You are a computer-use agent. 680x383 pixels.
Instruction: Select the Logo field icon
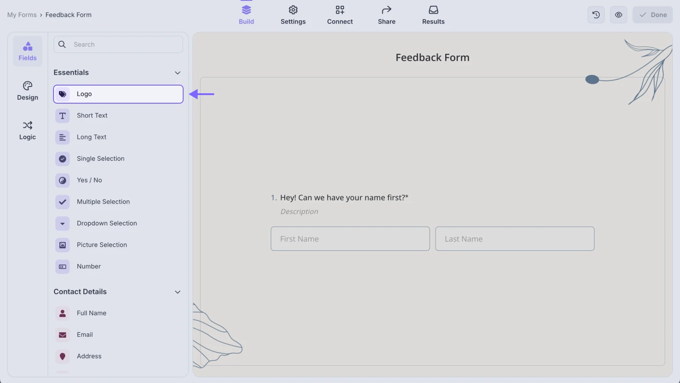[x=62, y=94]
